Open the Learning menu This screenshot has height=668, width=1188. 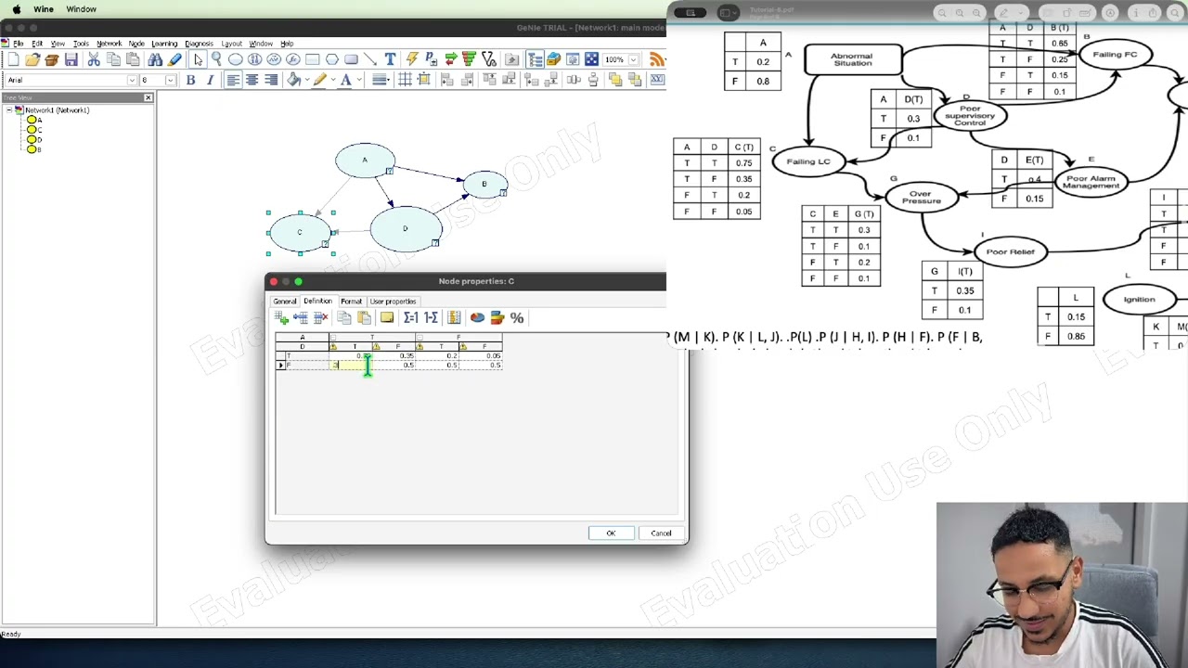[x=164, y=44]
